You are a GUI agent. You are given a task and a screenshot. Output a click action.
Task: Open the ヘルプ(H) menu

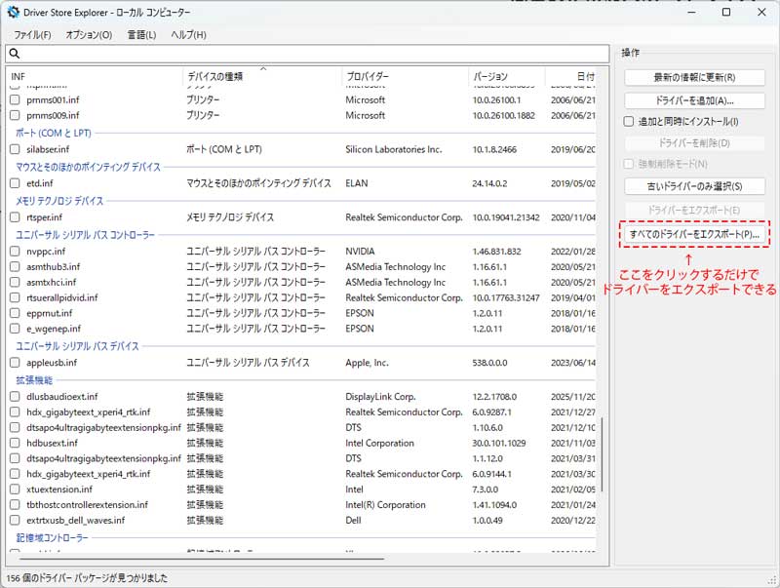[188, 35]
